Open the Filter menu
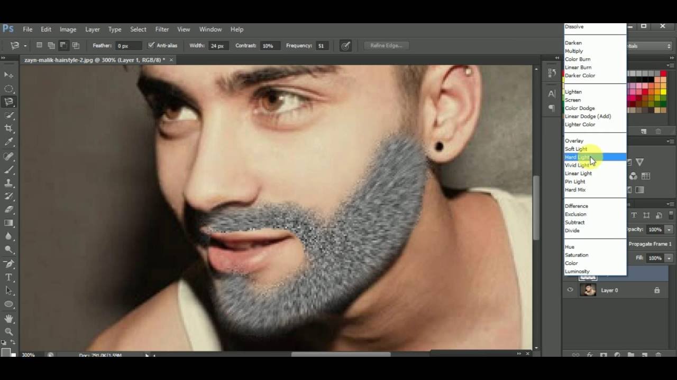Screen dimensions: 677x380 click(162, 29)
